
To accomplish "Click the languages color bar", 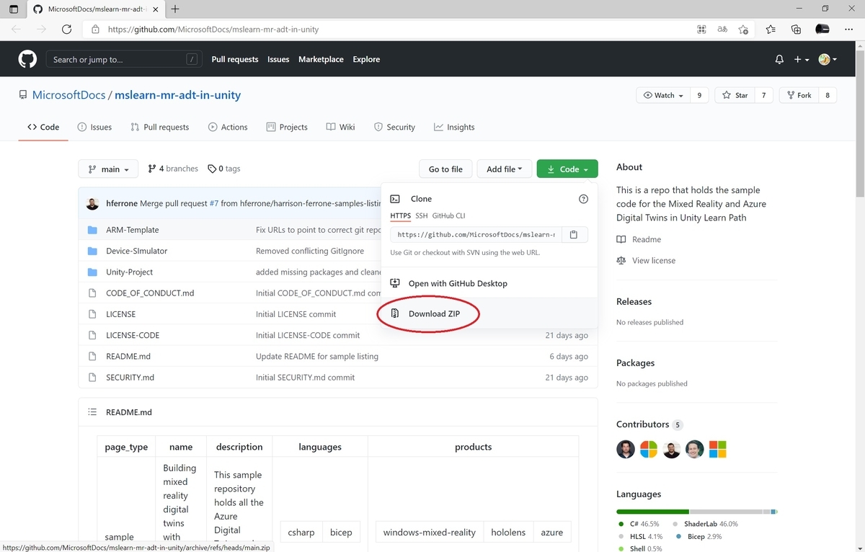I will [697, 511].
